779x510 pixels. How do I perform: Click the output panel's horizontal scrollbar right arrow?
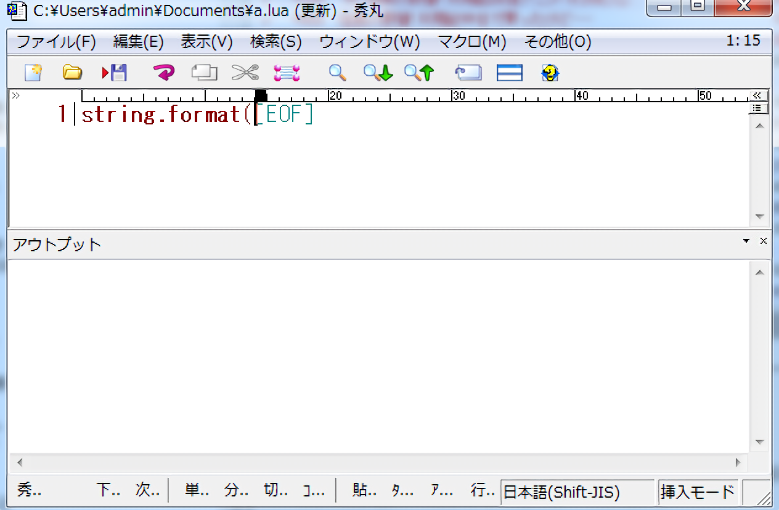pos(738,461)
